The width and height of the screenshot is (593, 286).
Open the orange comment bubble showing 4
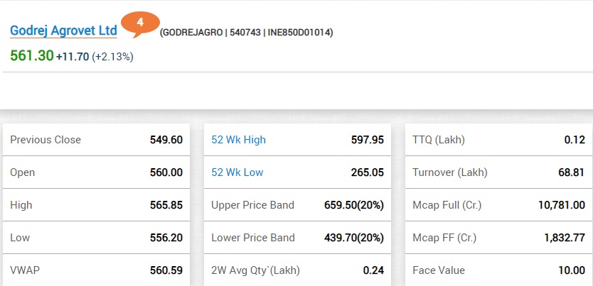(140, 24)
